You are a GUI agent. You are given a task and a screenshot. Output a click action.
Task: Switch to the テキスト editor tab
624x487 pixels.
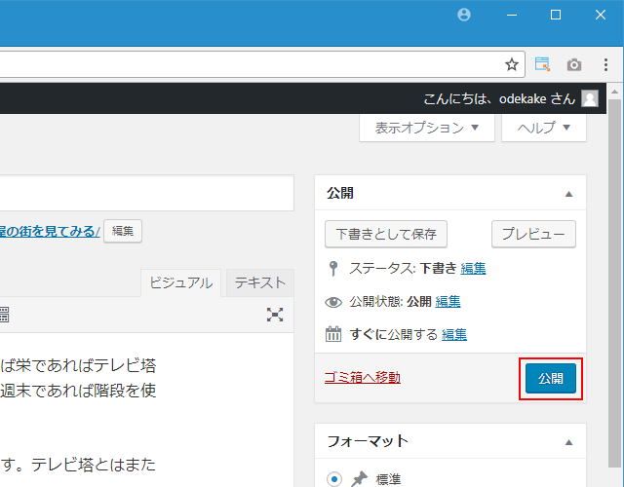coord(260,283)
